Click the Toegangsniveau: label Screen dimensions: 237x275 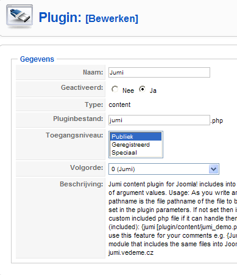(x=74, y=135)
